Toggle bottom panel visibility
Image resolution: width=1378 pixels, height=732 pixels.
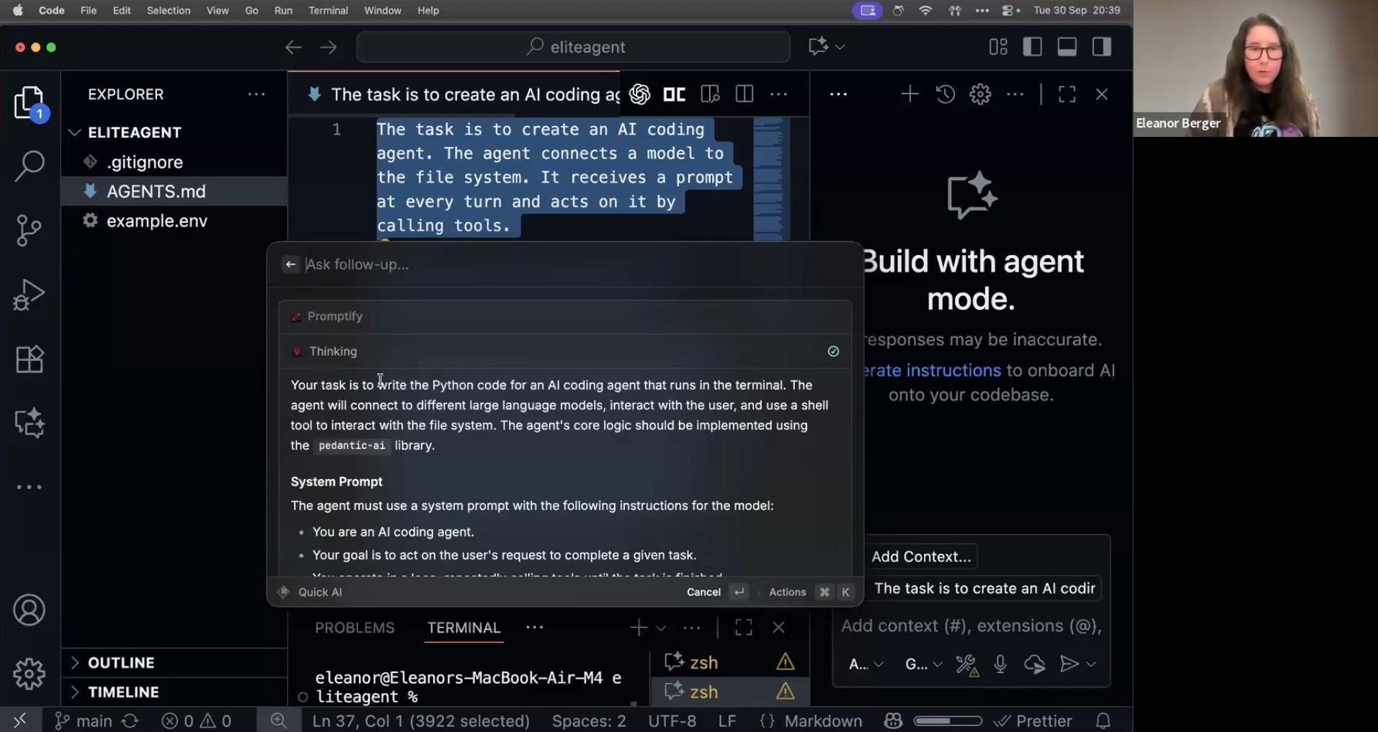point(1067,47)
